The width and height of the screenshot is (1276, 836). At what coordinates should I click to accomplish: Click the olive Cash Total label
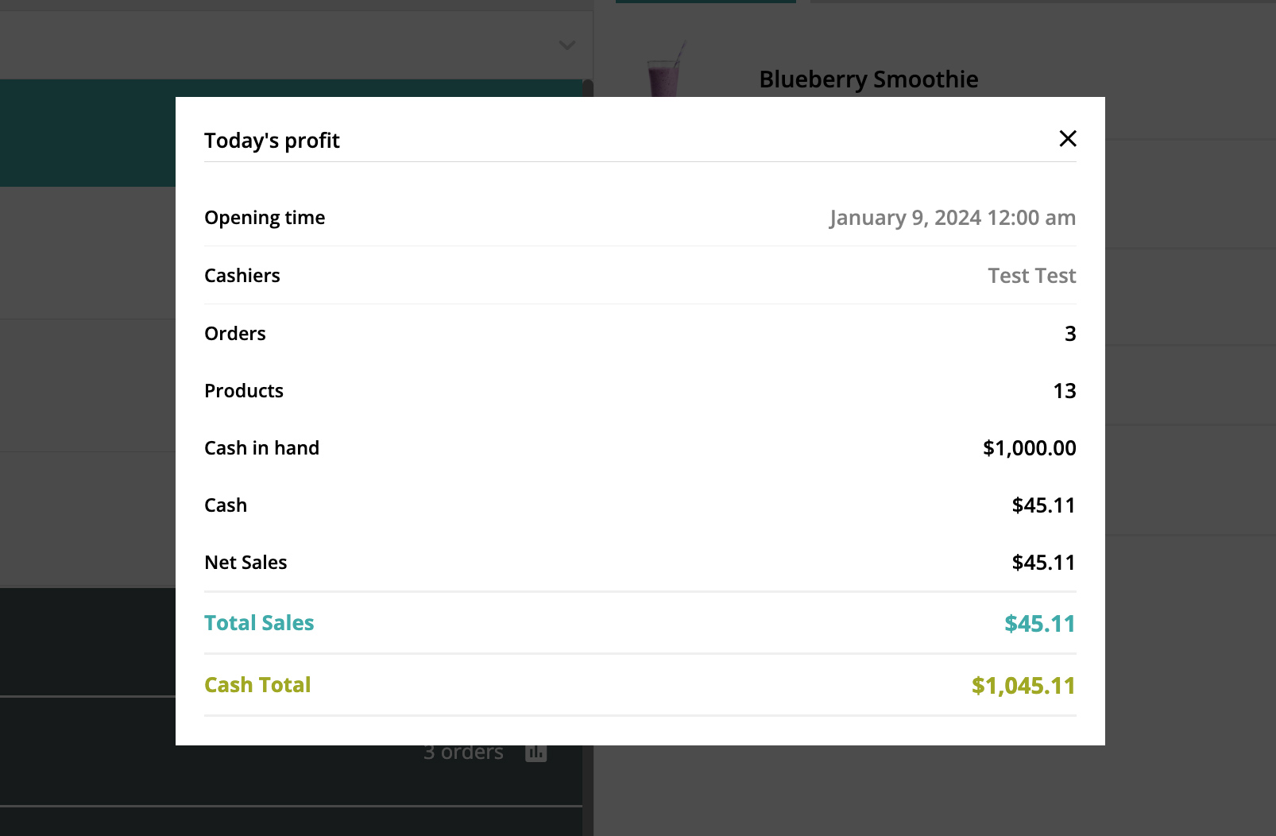tap(257, 685)
